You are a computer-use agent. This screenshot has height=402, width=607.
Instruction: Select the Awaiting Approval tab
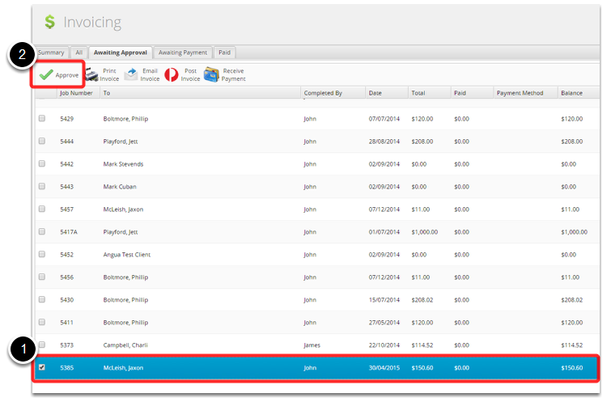(x=121, y=53)
